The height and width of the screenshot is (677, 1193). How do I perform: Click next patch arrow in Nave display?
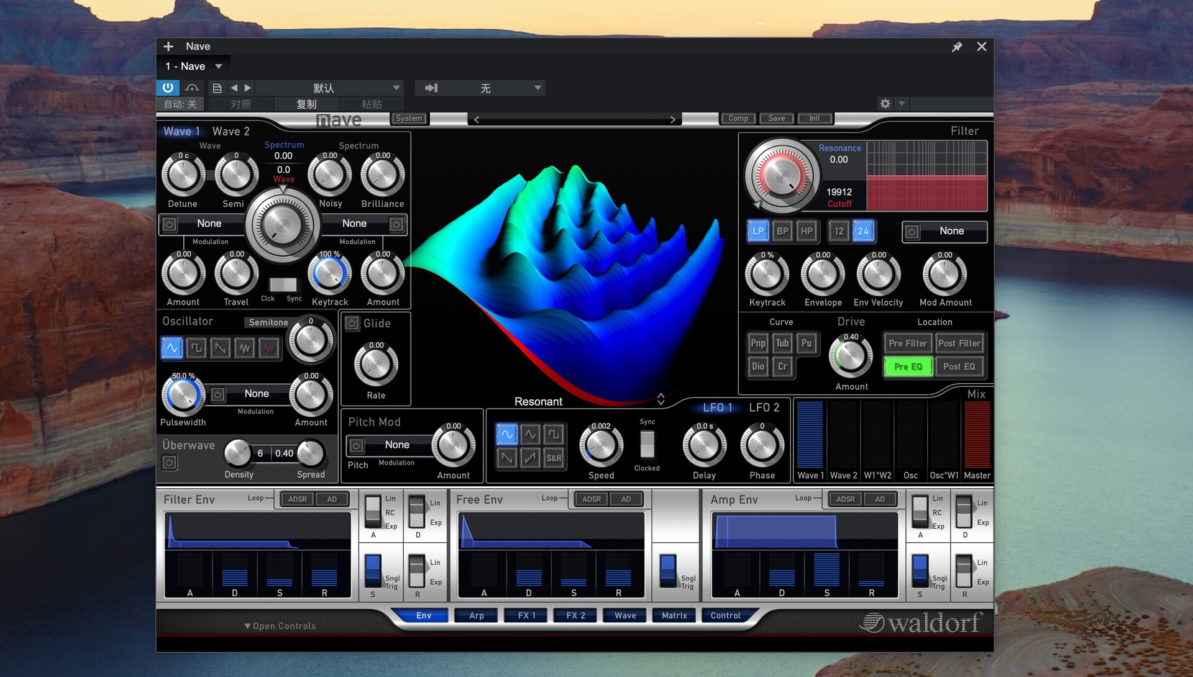coord(672,120)
